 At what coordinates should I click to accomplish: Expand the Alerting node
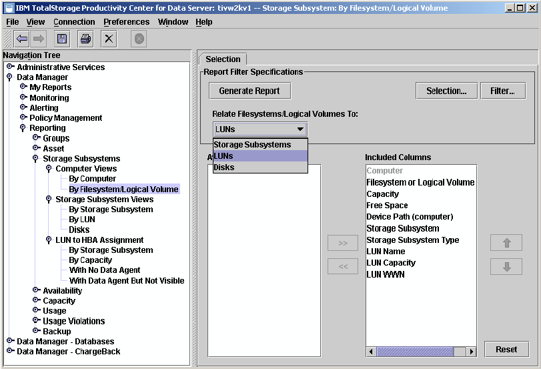pyautogui.click(x=23, y=107)
